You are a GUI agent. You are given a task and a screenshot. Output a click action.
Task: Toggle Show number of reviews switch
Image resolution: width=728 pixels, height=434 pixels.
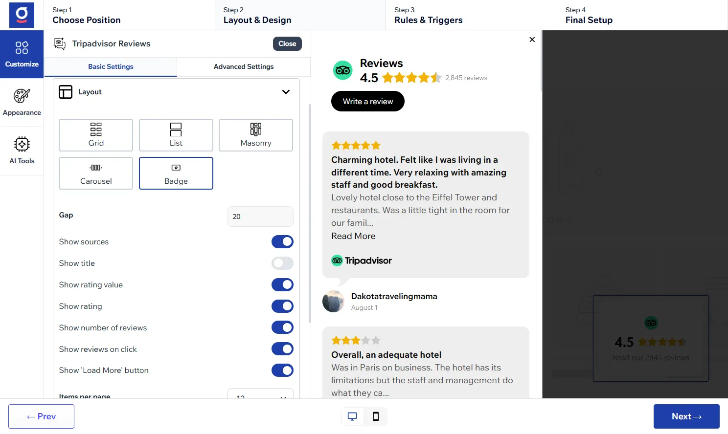[282, 327]
